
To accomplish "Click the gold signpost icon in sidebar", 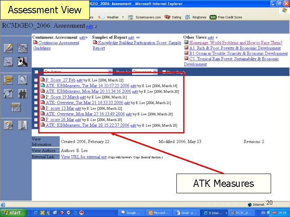I will pos(8,80).
